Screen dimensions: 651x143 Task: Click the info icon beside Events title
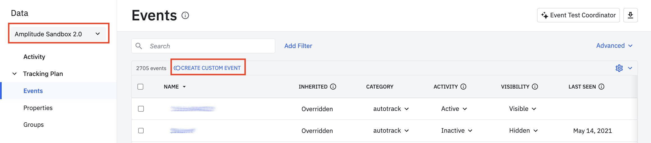pos(185,15)
